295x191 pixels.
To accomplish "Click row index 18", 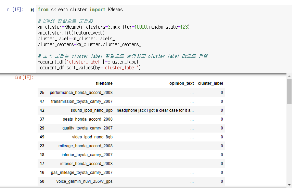I will pyautogui.click(x=42, y=155).
